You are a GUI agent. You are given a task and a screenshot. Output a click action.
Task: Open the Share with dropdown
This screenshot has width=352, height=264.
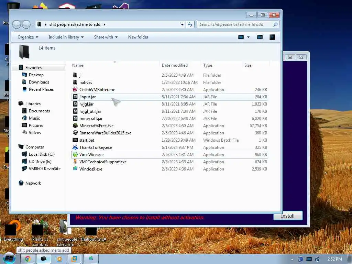point(106,37)
